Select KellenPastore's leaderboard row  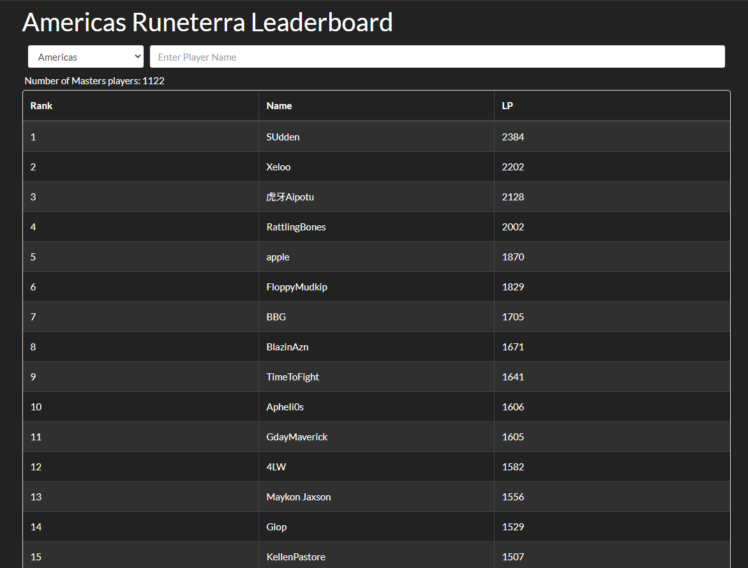(295, 557)
